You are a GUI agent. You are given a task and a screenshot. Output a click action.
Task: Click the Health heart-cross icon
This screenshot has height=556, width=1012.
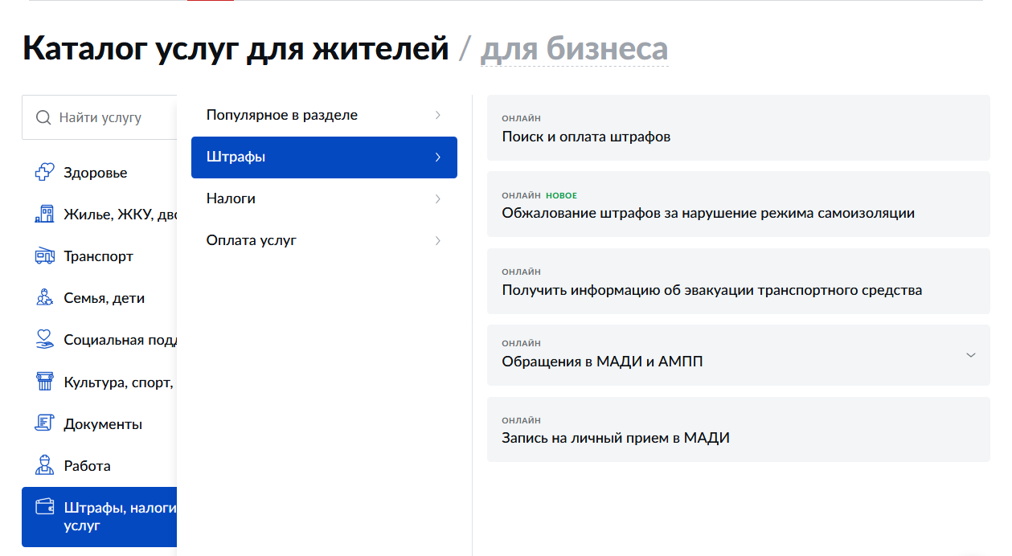coord(45,173)
